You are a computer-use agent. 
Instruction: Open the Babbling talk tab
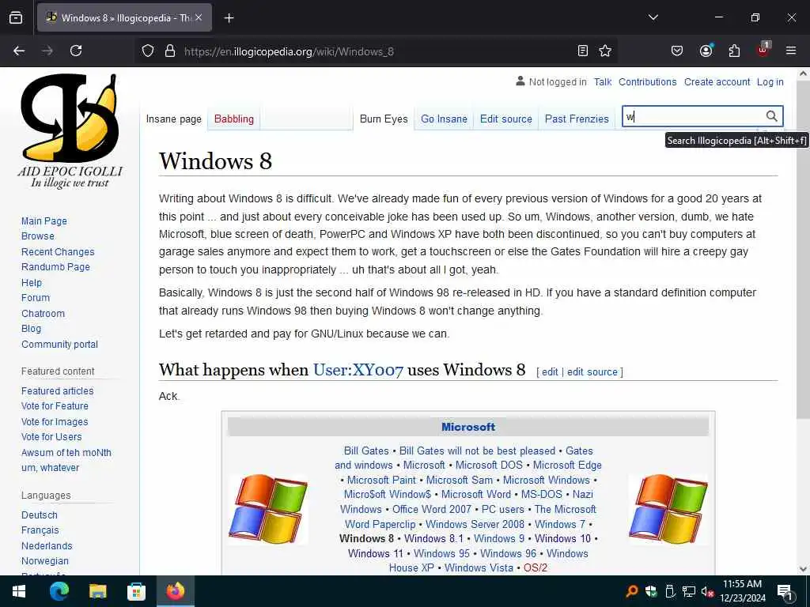[x=234, y=119]
